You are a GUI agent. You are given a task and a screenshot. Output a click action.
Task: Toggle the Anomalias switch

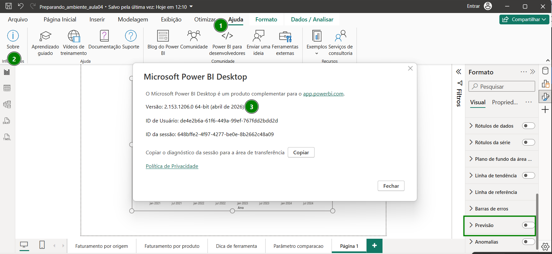528,242
